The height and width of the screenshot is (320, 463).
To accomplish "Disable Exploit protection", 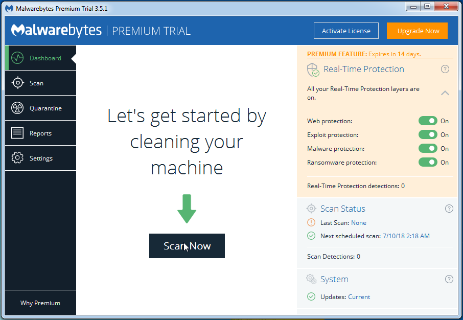I will (428, 134).
